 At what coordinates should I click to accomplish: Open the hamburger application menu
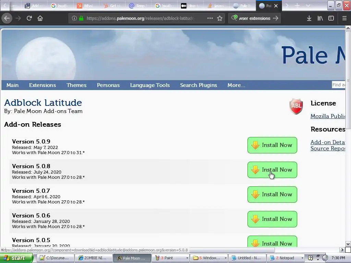344,18
